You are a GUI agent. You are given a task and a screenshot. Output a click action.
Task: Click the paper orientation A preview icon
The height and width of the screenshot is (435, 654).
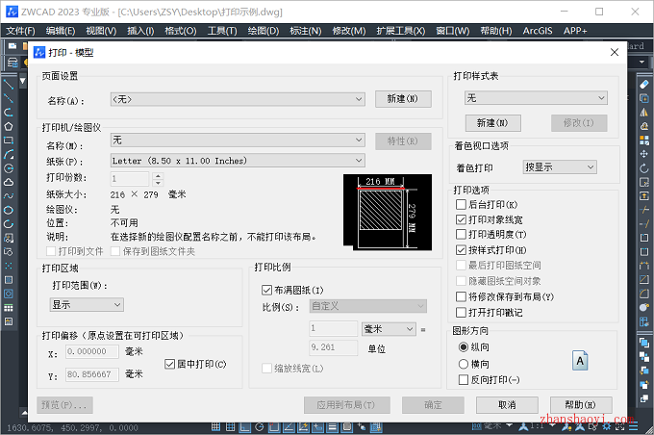580,361
